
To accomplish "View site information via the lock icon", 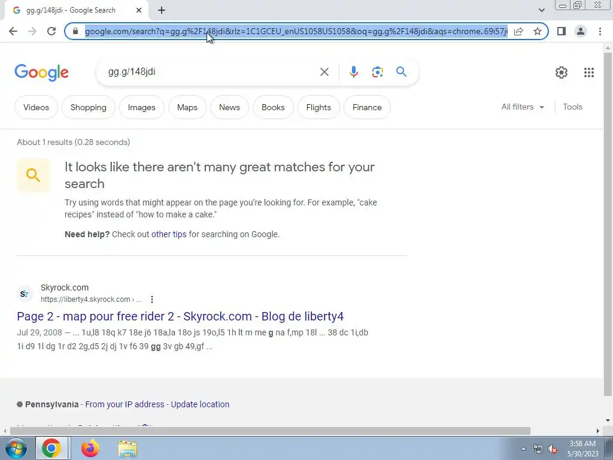I will [76, 31].
